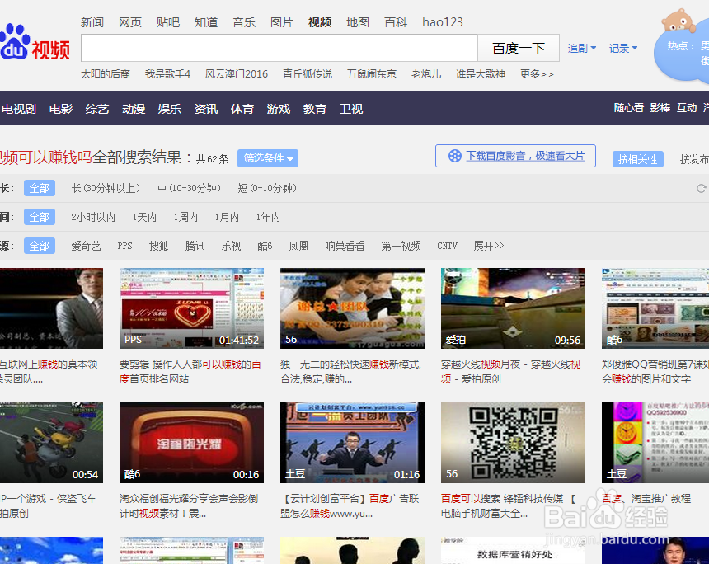Switch to the 资讯 category tab
The image size is (709, 564).
click(x=206, y=109)
